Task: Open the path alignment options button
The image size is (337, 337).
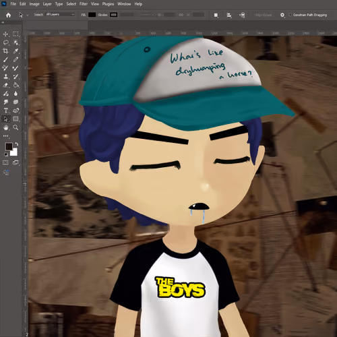Action: (x=229, y=15)
